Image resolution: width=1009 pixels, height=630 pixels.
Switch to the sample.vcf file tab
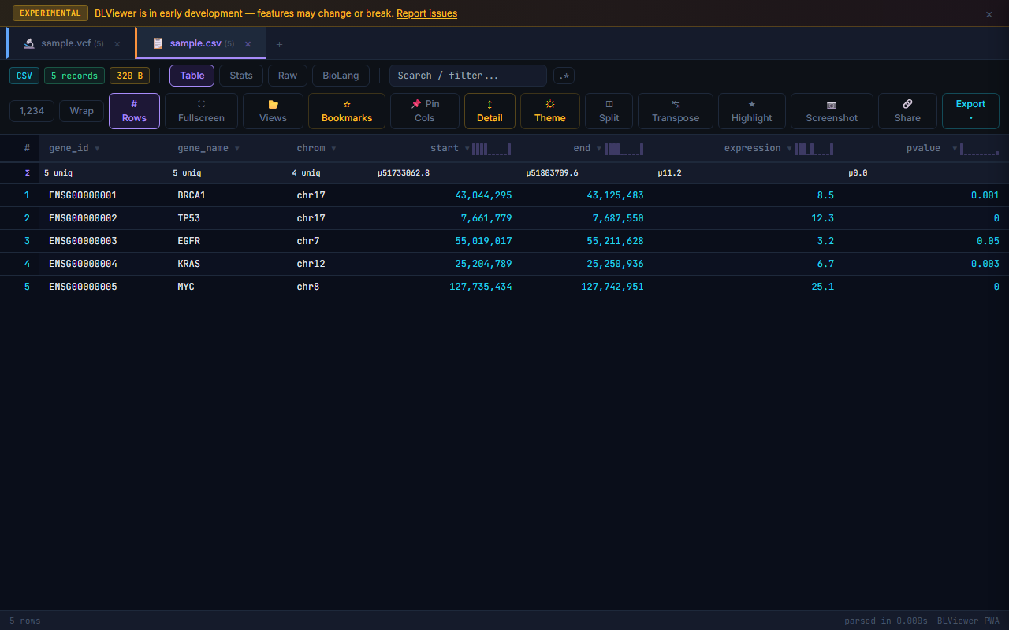(x=66, y=43)
